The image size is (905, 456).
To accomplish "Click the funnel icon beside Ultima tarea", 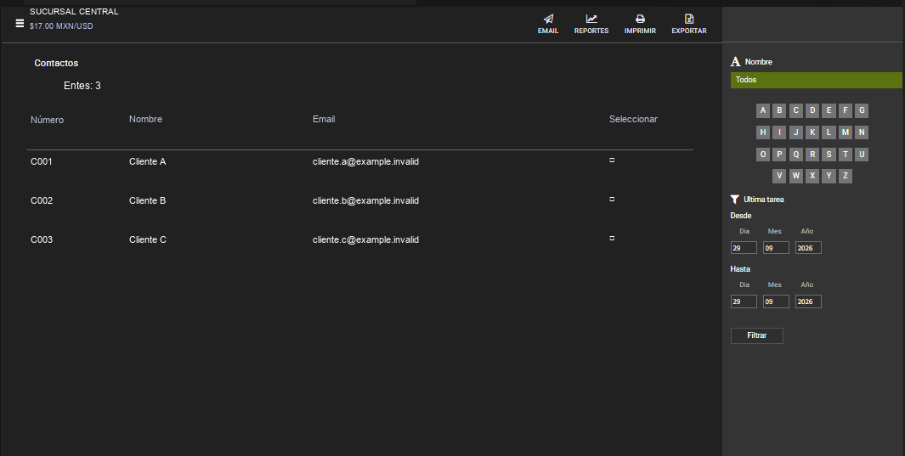I will [x=735, y=200].
